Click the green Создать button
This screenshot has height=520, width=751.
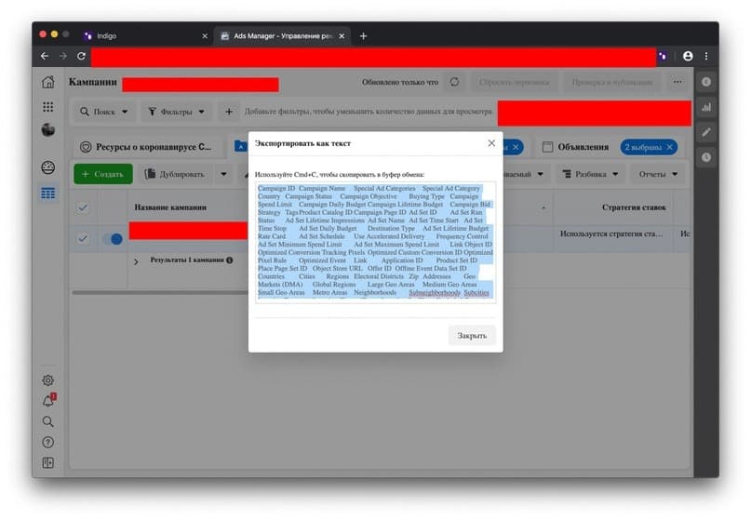(103, 174)
